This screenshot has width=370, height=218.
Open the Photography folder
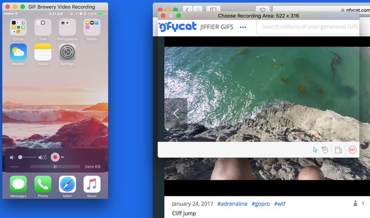point(67,28)
